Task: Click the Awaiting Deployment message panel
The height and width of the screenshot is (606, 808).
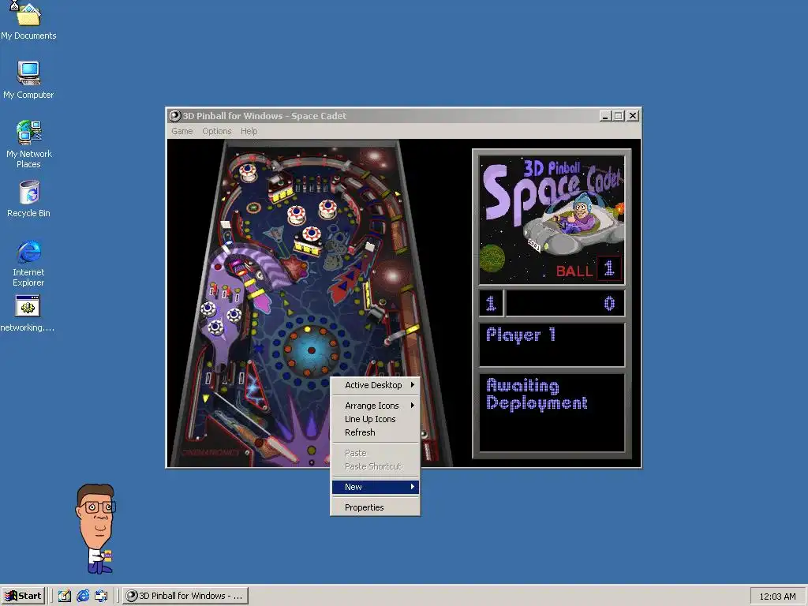Action: coord(552,413)
